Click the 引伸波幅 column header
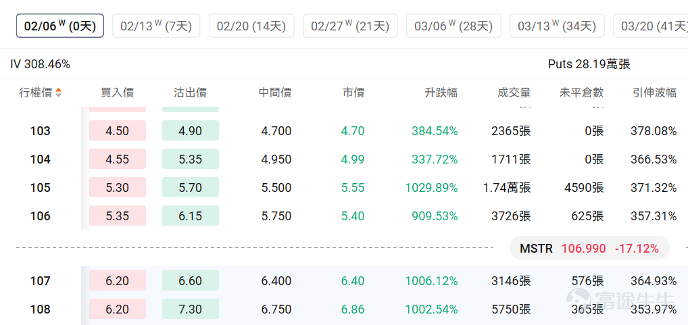This screenshot has height=325, width=688. point(655,93)
